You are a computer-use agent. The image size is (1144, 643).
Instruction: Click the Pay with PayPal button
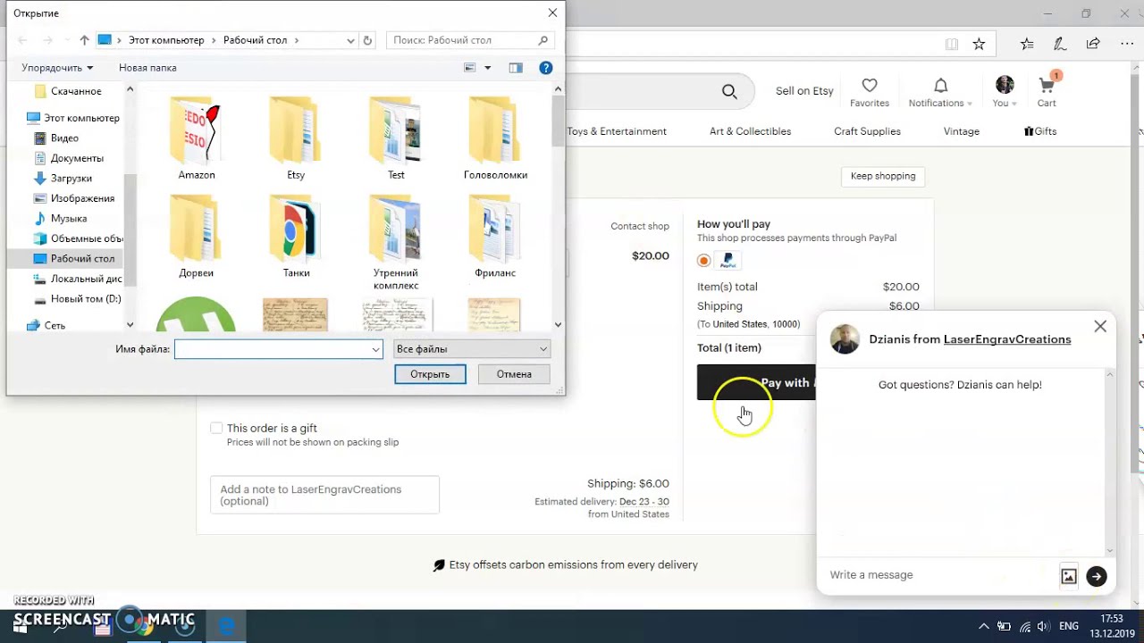coord(756,382)
